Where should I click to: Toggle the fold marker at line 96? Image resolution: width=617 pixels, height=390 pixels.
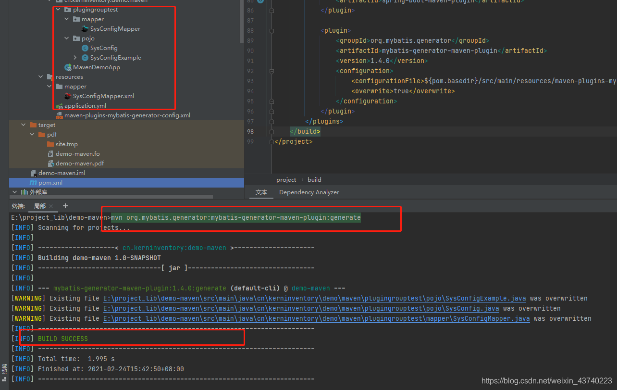click(x=271, y=111)
